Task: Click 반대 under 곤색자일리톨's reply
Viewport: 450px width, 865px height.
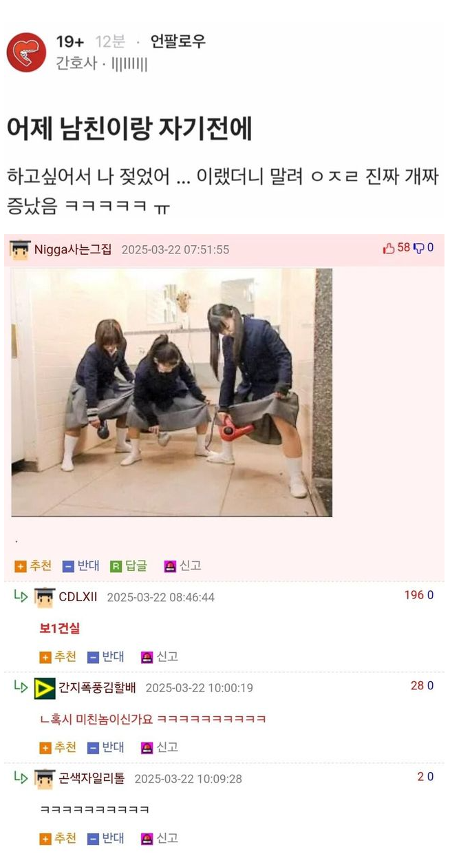Action: 105,838
